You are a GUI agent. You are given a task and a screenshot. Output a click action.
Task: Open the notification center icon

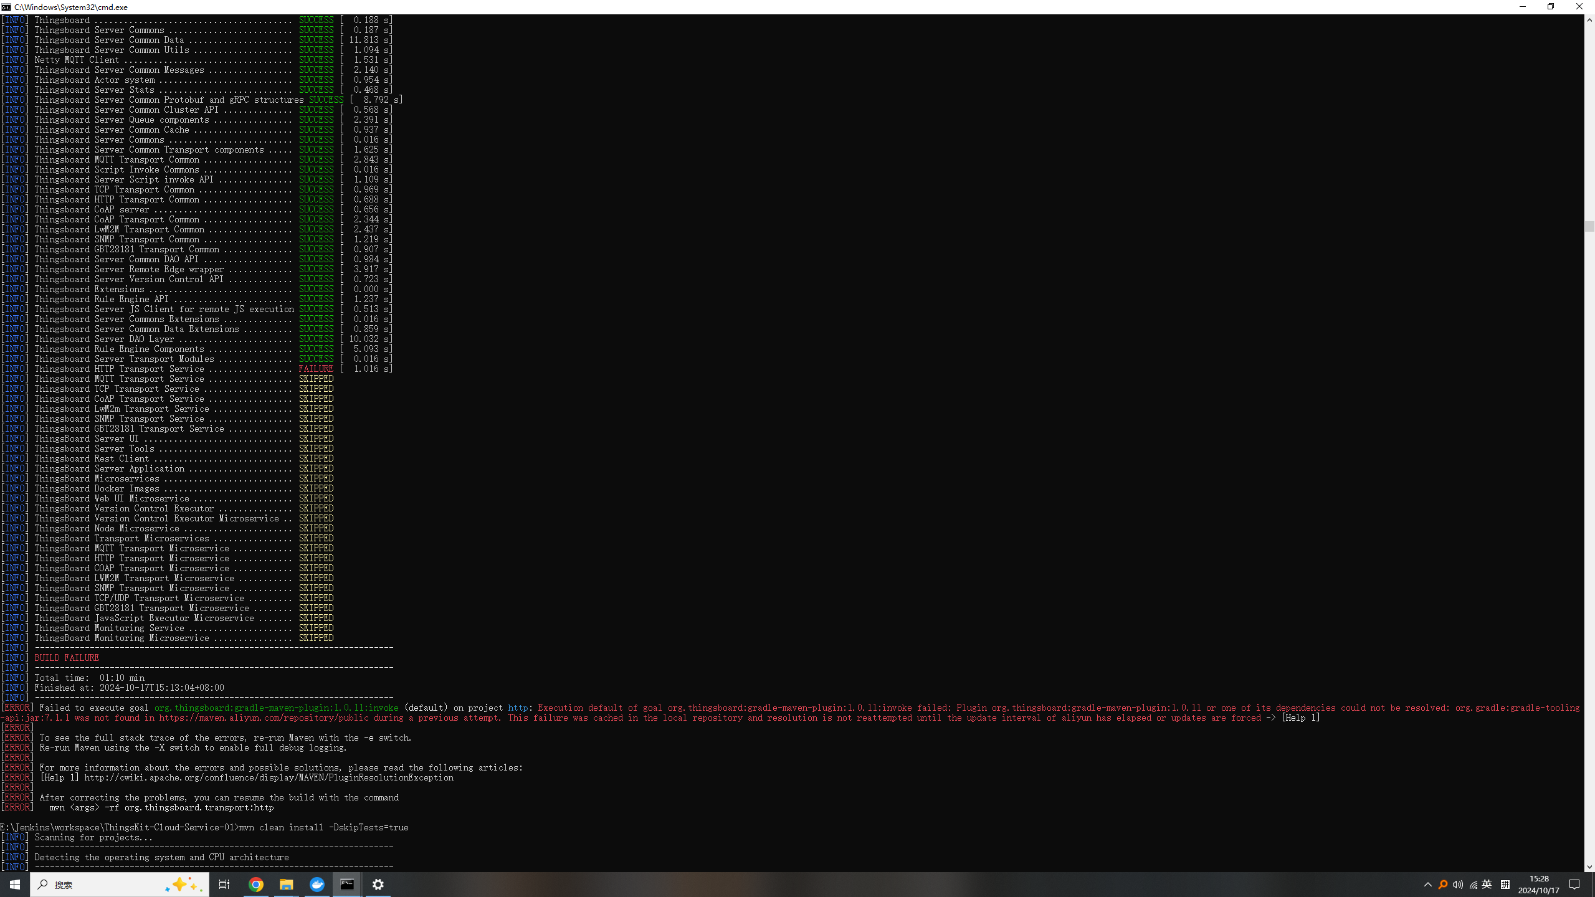tap(1574, 885)
